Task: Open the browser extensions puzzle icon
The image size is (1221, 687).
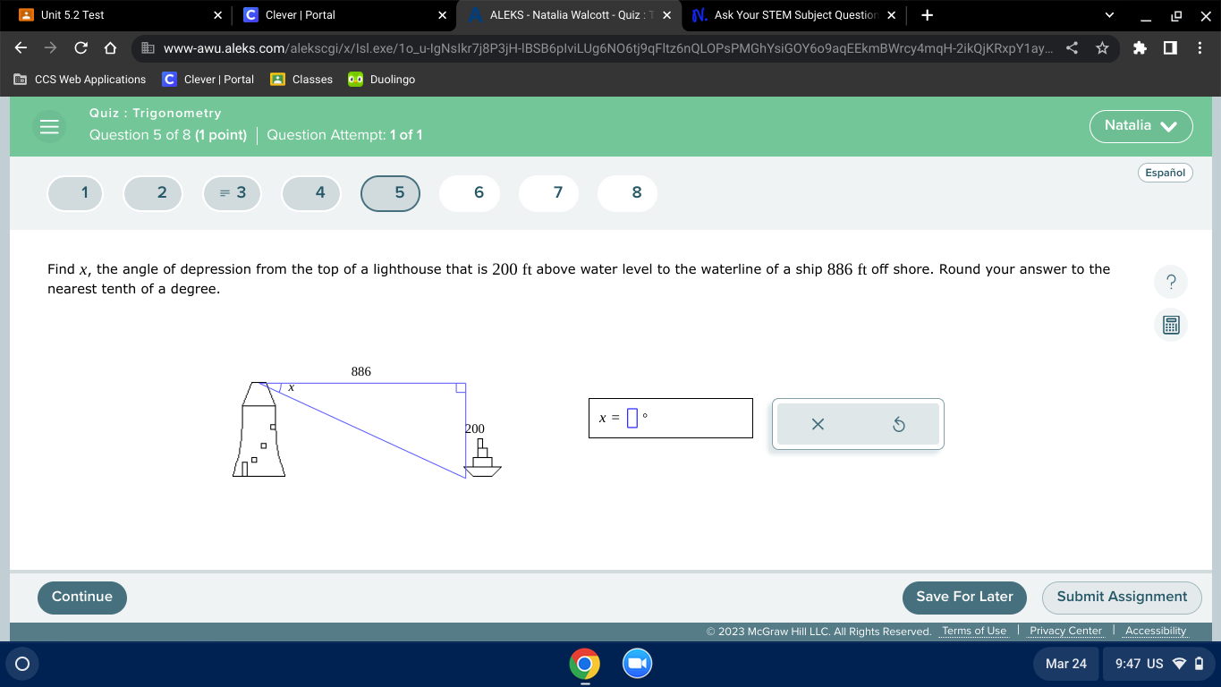Action: click(1137, 48)
